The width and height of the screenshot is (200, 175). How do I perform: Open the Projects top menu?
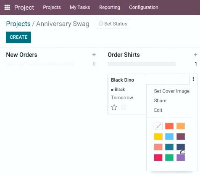(x=52, y=7)
